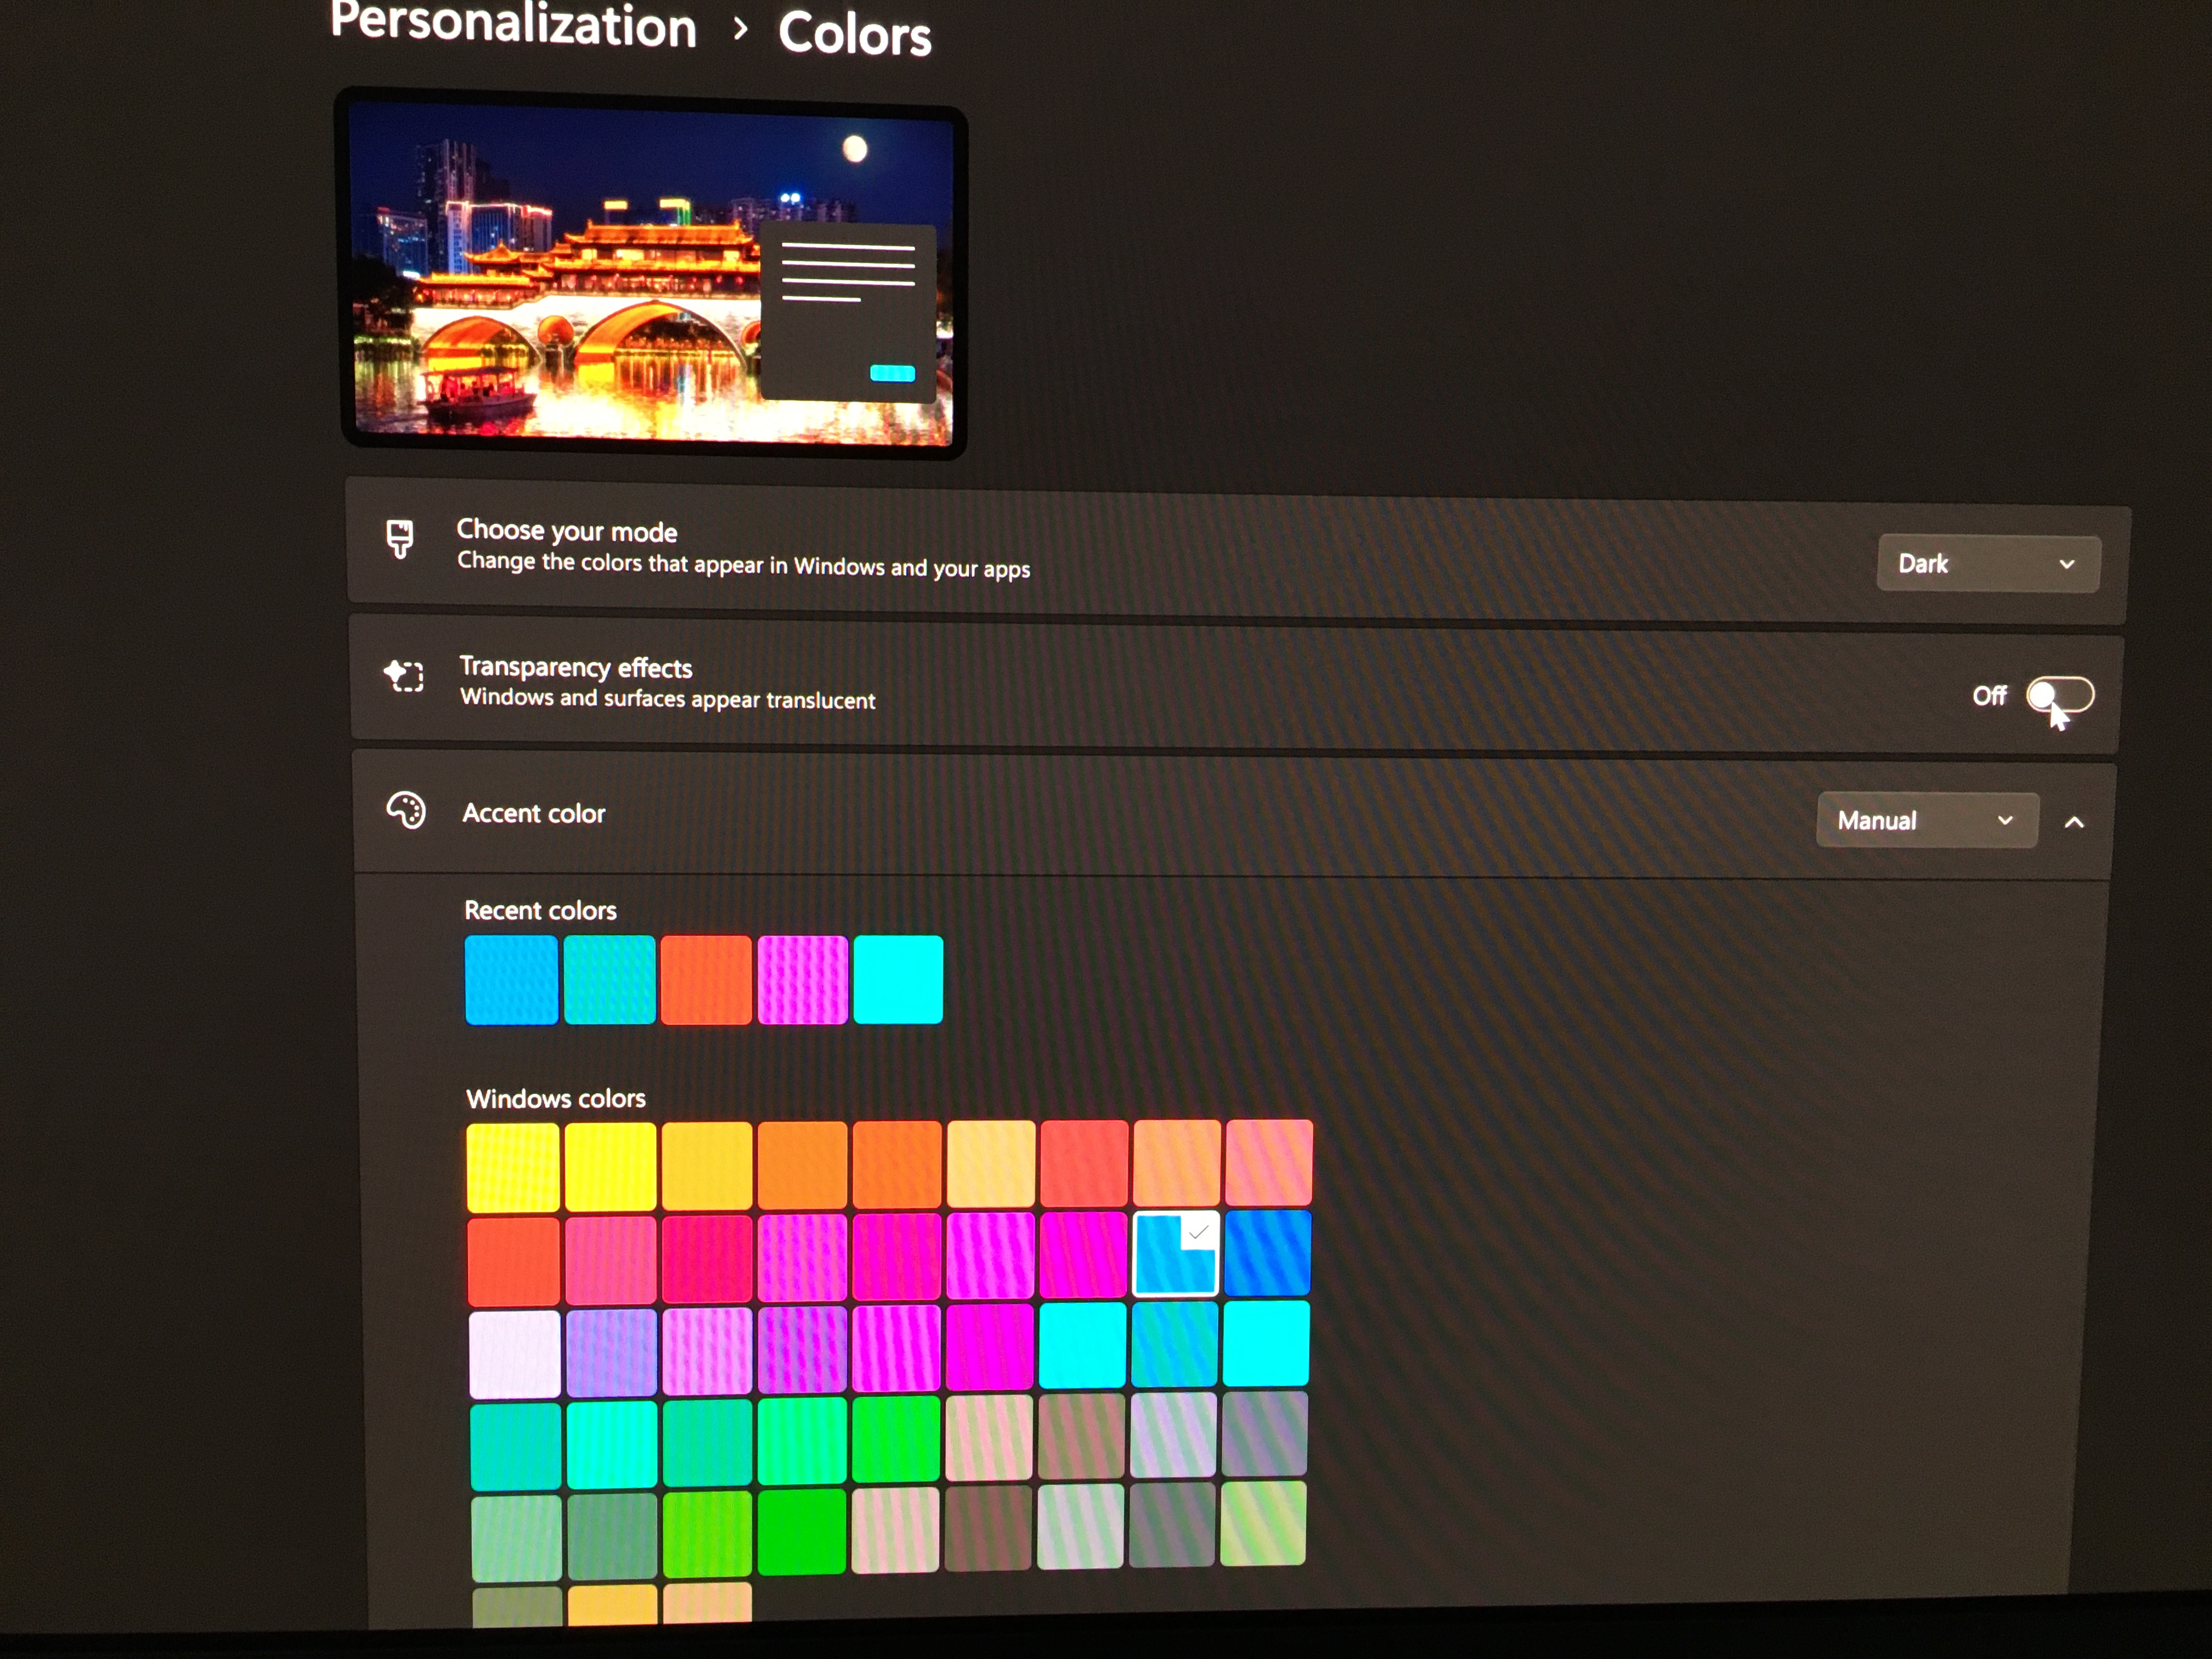This screenshot has height=1659, width=2212.
Task: Collapse the Accent color section chevron
Action: pyautogui.click(x=2074, y=822)
